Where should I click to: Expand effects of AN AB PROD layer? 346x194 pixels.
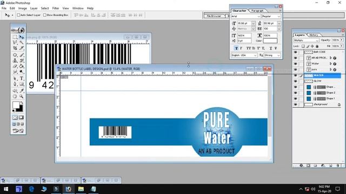tap(330, 58)
